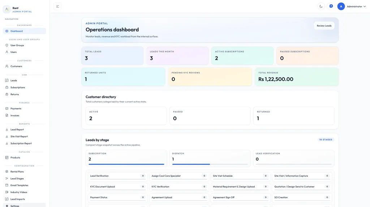Go to User Groups menu item
The height and width of the screenshot is (207, 370).
point(24,45)
